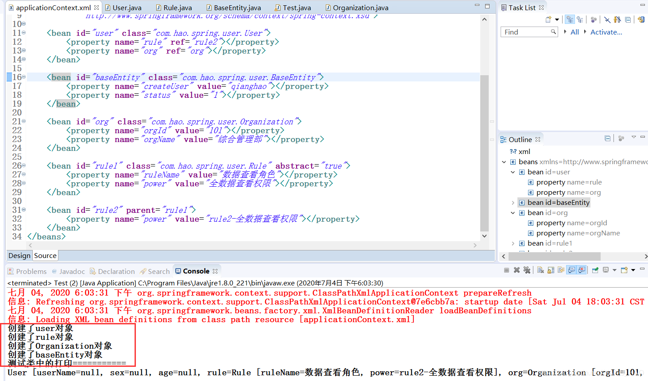The height and width of the screenshot is (381, 648).
Task: Close the Outline view
Action: [x=538, y=139]
